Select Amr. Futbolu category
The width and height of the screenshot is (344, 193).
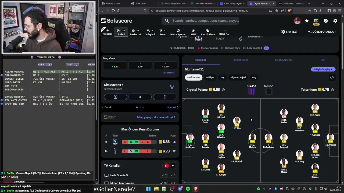[208, 32]
